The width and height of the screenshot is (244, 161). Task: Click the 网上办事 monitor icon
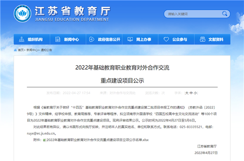tap(130, 39)
